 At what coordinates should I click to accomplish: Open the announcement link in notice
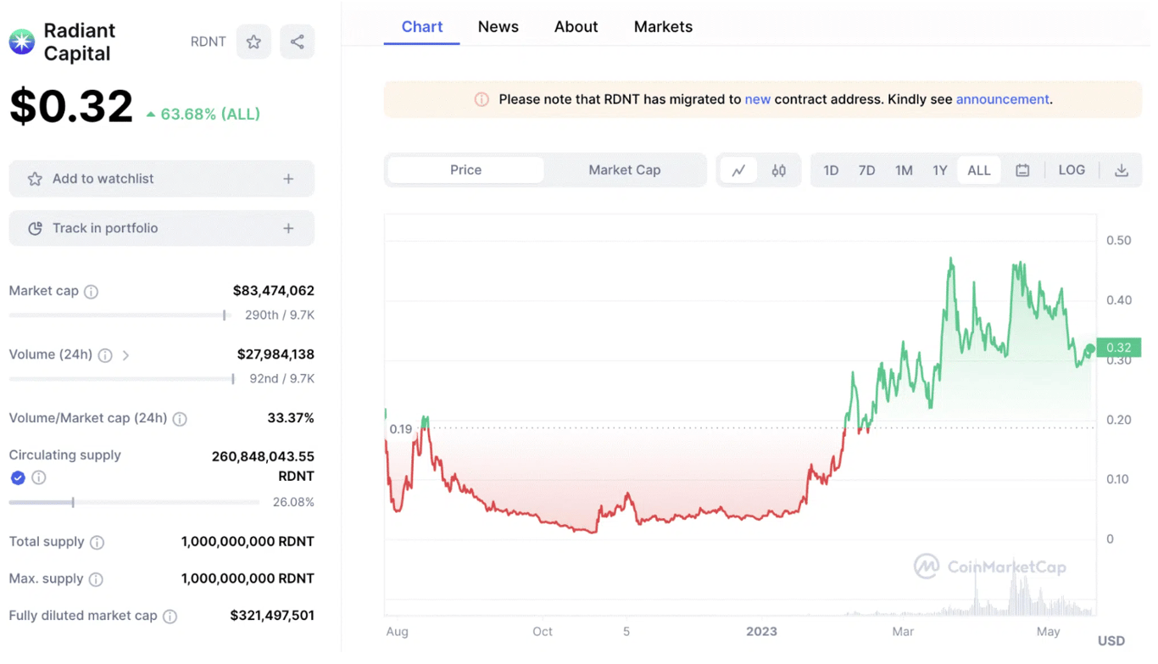pyautogui.click(x=1002, y=99)
